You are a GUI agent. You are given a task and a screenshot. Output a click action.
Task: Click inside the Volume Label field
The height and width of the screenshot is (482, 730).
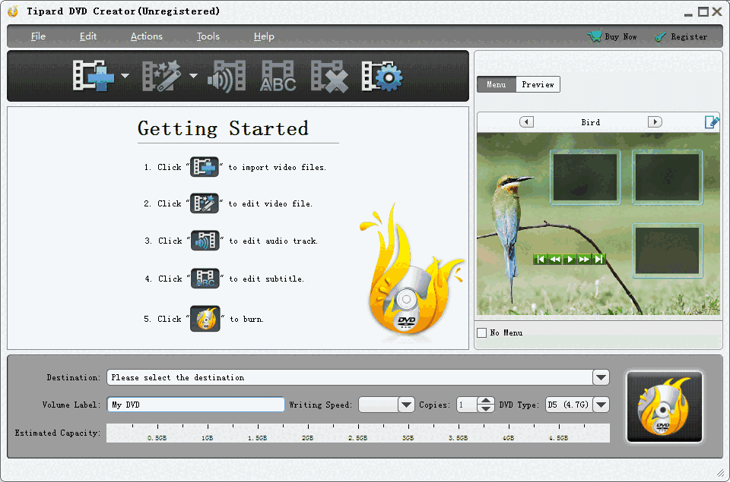click(x=195, y=405)
